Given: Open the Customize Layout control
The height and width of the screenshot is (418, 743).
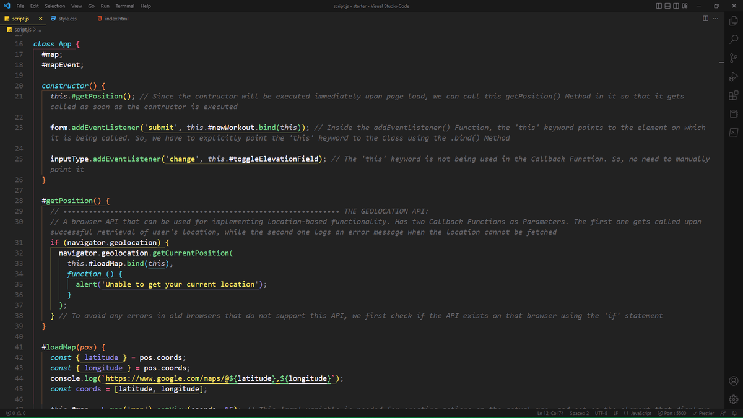Looking at the screenshot, I should 685,6.
